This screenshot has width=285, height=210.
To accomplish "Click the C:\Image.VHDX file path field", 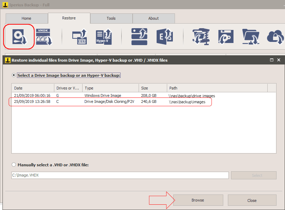I will [x=120, y=175].
